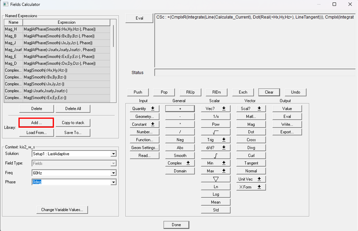Click the square root symbol button
The height and width of the screenshot is (231, 358).
[216, 132]
